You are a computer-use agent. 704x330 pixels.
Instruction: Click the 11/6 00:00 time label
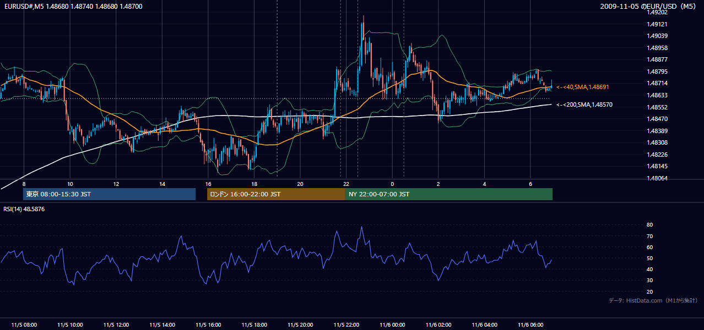pos(392,325)
